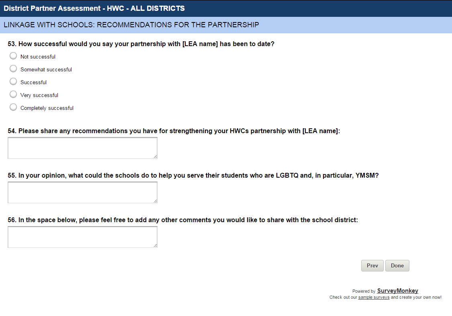Grab resize handle of question 54 text box
The width and height of the screenshot is (452, 316).
tap(155, 156)
